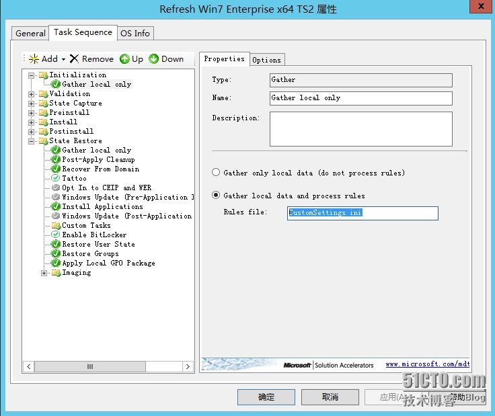Viewport: 495px width, 416px height.
Task: Click the Up toolbar label
Action: point(137,59)
